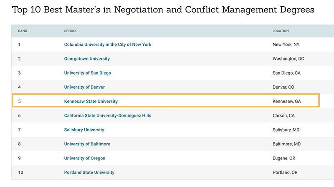Select the Kennesaw, GA location cell
Image resolution: width=334 pixels, height=187 pixels.
[286, 101]
